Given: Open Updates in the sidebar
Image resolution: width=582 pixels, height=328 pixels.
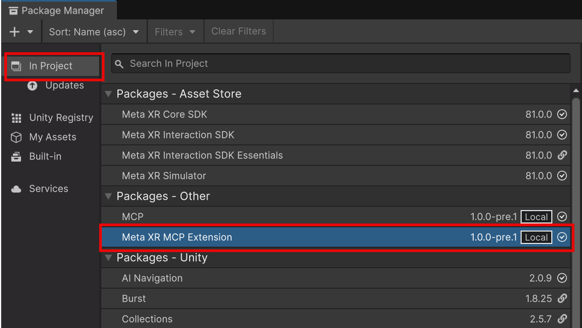Looking at the screenshot, I should pyautogui.click(x=56, y=85).
